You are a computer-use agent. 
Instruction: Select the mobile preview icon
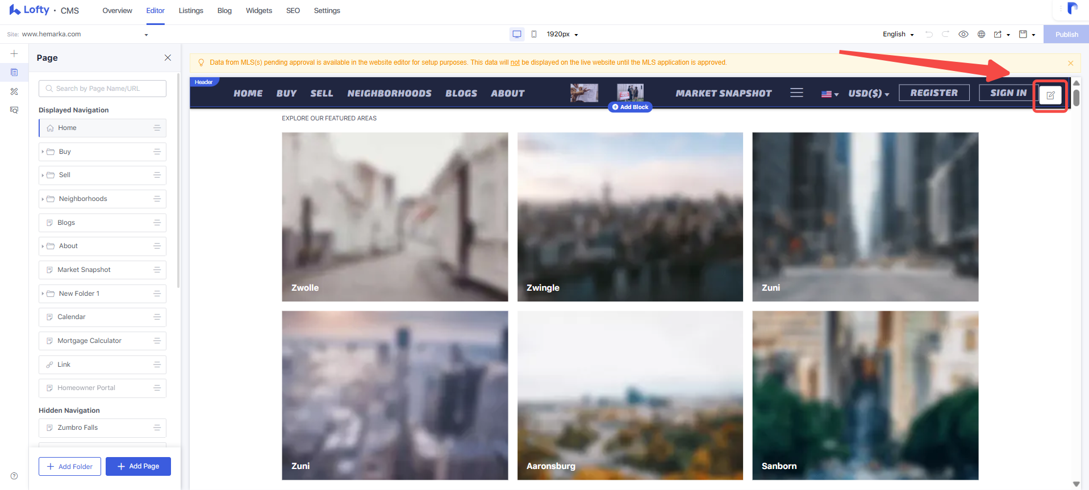coord(534,34)
